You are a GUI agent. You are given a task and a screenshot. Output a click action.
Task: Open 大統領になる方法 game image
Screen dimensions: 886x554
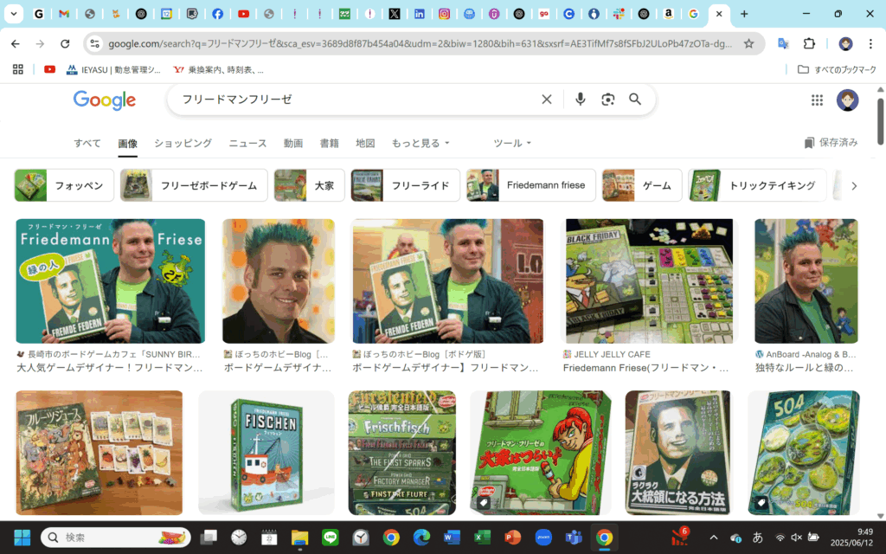677,453
